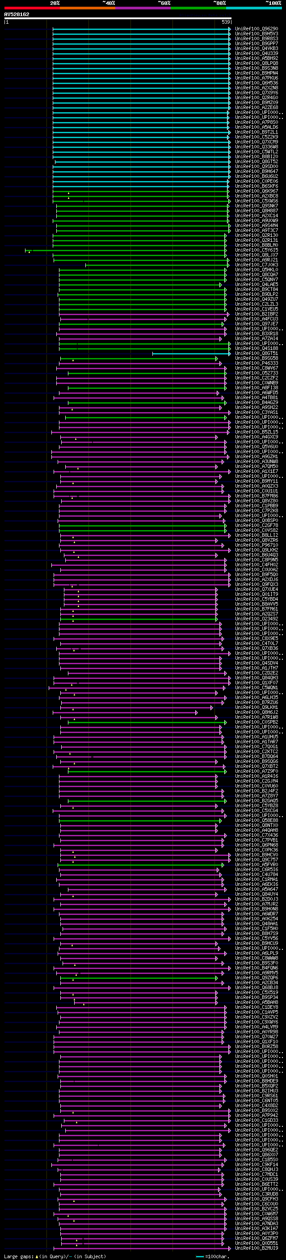
Task: Select hit label UniRef100_Q2R4G0
Action: coord(257,98)
